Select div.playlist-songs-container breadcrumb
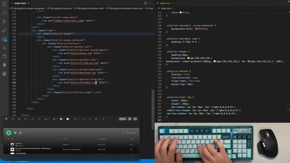Screen dimensions: 290x163 (28, 8)
